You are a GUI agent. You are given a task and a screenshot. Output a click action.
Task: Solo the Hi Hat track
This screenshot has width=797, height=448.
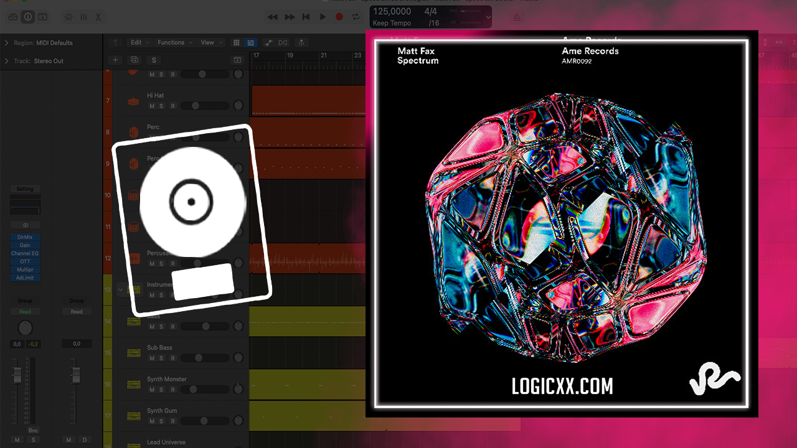tap(161, 106)
